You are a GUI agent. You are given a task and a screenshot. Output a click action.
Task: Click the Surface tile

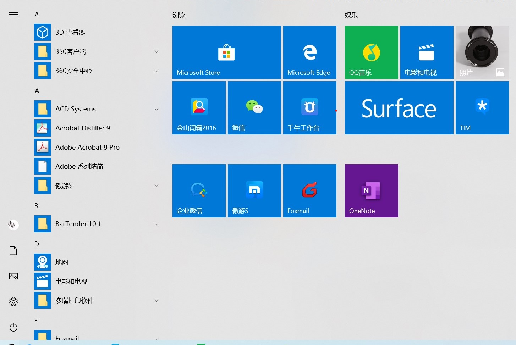(399, 107)
